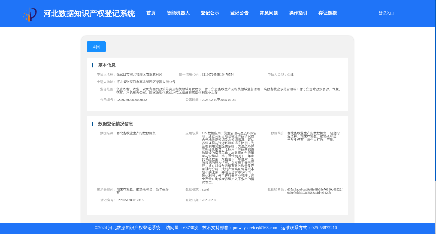Screen dimensions: 436x234
Task: Click the site logo icon
Action: tap(30, 14)
